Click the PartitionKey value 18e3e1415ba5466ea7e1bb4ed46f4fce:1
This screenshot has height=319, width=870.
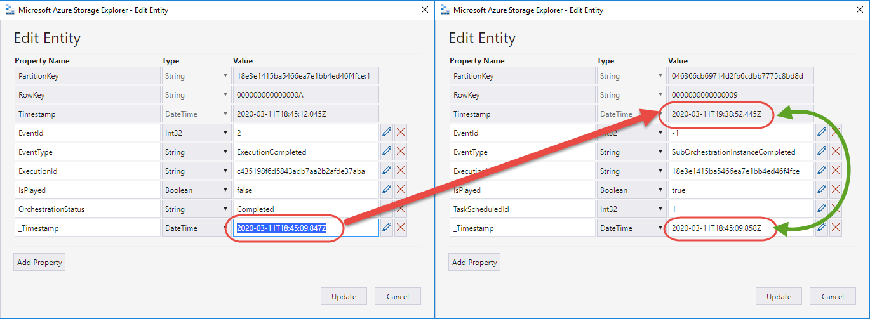pos(306,75)
